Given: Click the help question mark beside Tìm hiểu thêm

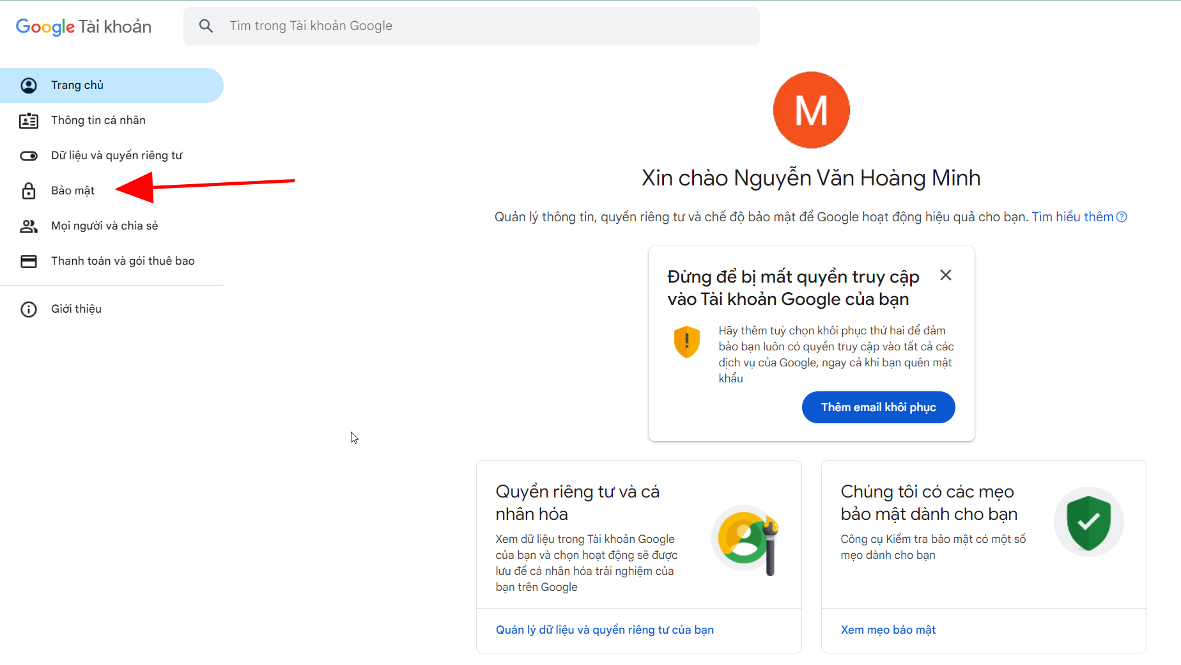Looking at the screenshot, I should pos(1122,217).
